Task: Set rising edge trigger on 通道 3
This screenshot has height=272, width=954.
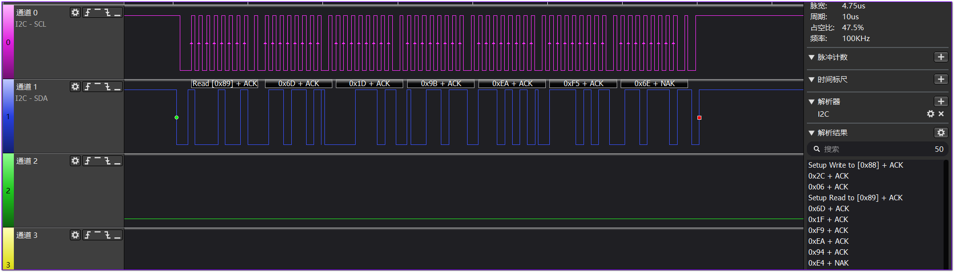Action: tap(88, 235)
